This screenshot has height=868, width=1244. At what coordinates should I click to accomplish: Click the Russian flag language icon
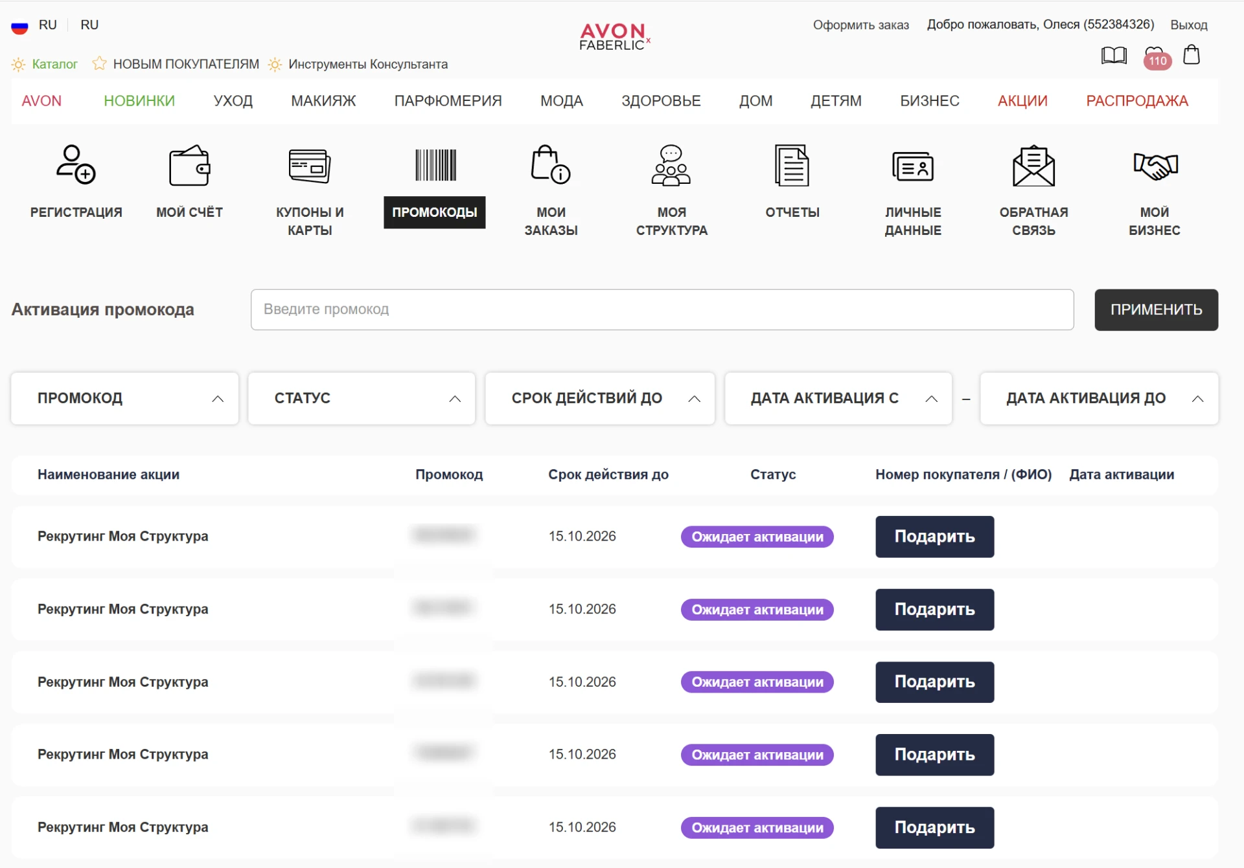click(x=19, y=26)
